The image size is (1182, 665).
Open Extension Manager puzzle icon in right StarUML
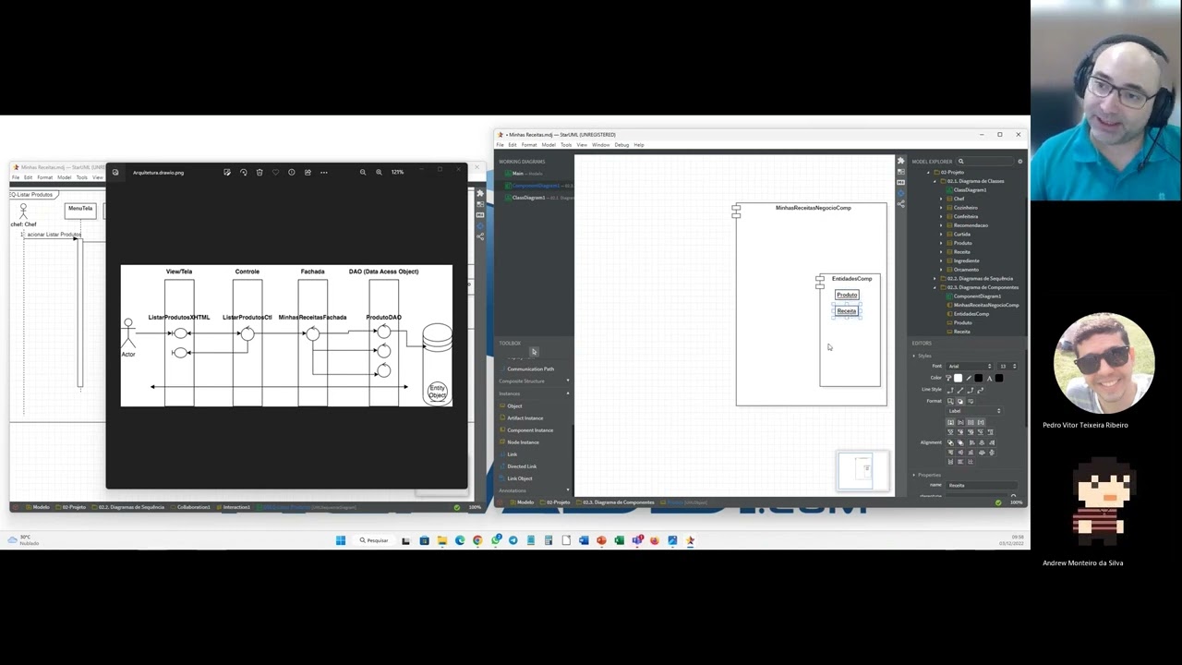[x=901, y=161]
